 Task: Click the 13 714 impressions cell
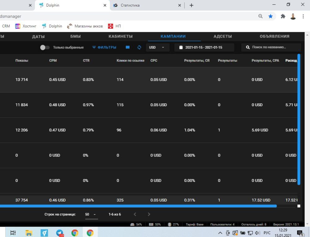(x=22, y=80)
